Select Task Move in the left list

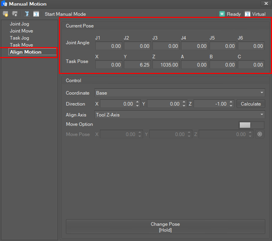21,45
